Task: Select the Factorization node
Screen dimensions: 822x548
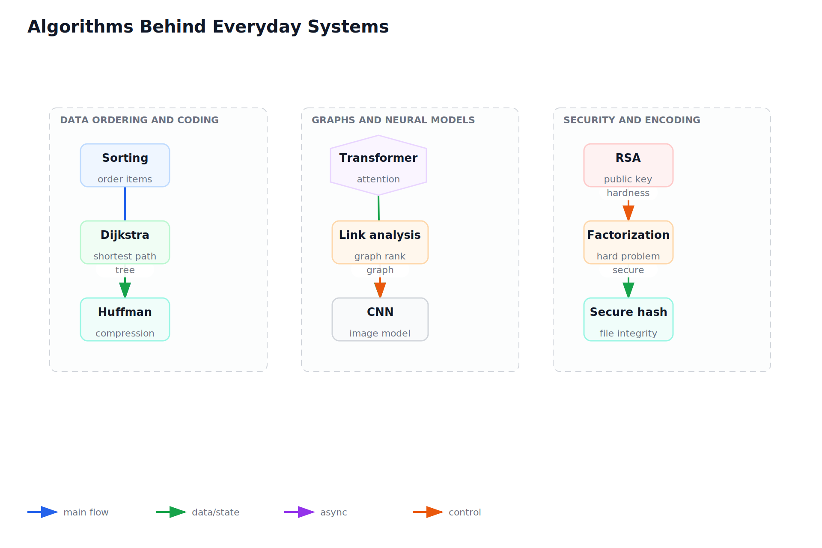Action: click(x=628, y=242)
